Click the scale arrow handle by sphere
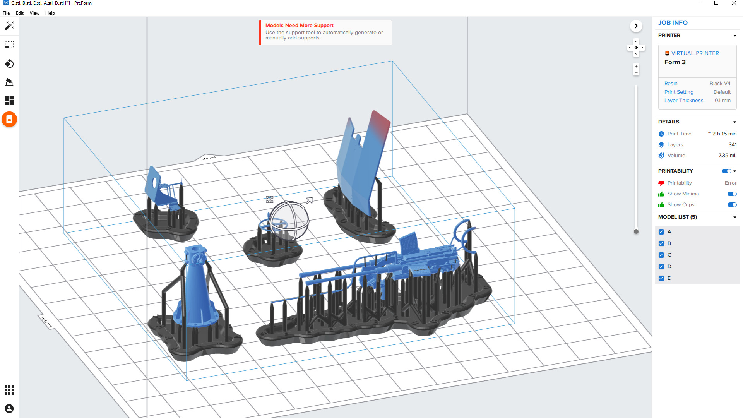743x418 pixels. 309,200
